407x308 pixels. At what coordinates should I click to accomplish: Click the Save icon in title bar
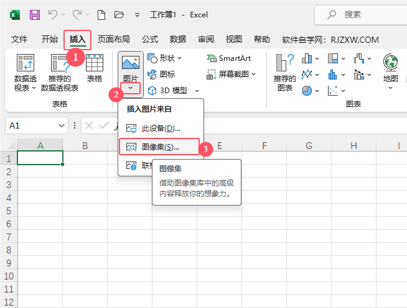tap(34, 15)
